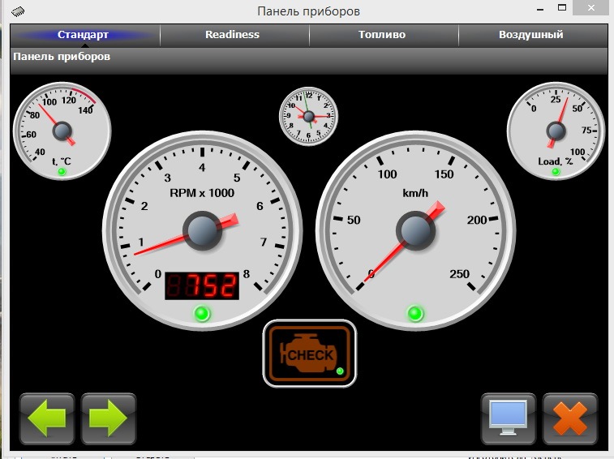Click the km/h speedometer gauge
614x459 pixels.
[415, 231]
